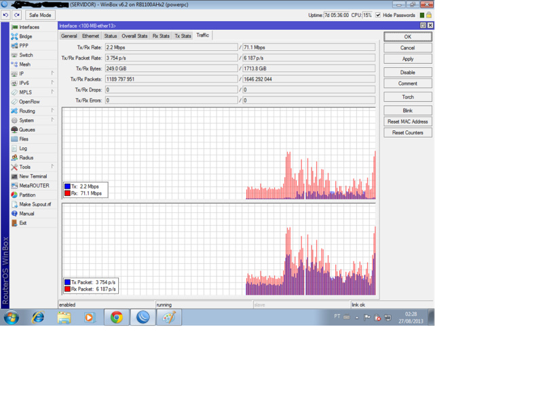The height and width of the screenshot is (407, 543).
Task: Open Windows Explorer folder on taskbar
Action: [x=64, y=317]
